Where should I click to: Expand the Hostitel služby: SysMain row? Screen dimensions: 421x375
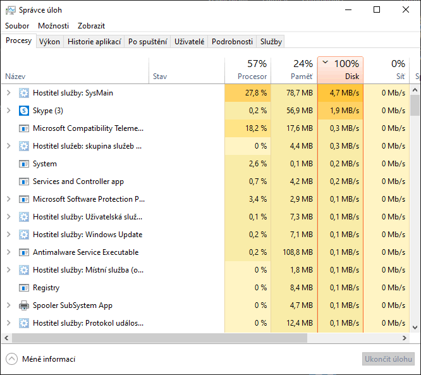click(x=8, y=93)
